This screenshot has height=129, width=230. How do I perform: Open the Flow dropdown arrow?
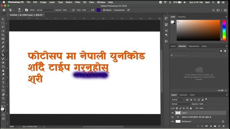click(88, 10)
